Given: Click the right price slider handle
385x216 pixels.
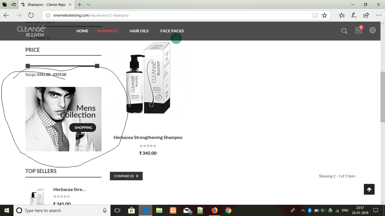Looking at the screenshot, I should (x=97, y=66).
